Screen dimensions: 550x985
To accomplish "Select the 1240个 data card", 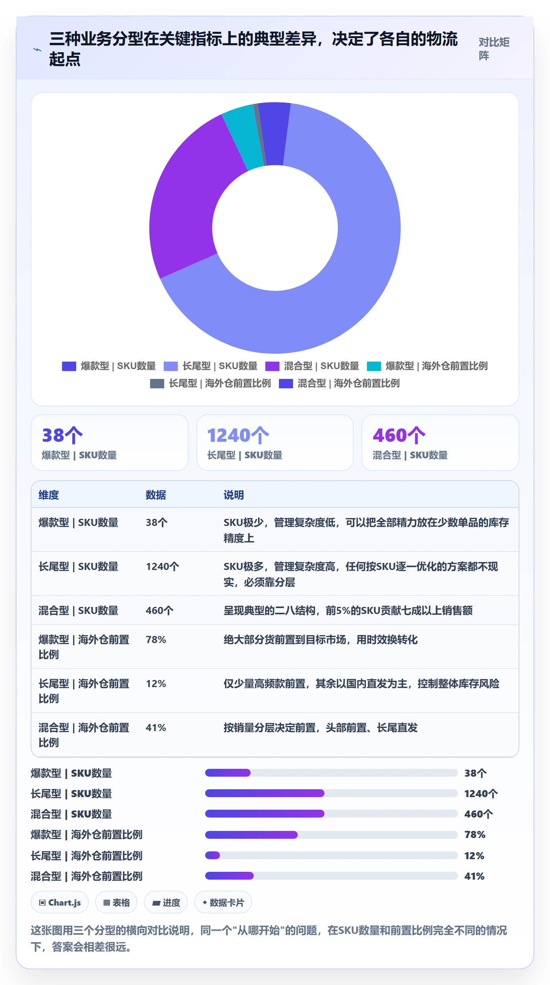I will coord(275,443).
